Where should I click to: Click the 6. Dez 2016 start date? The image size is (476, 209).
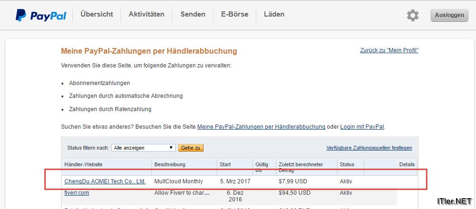point(235,196)
